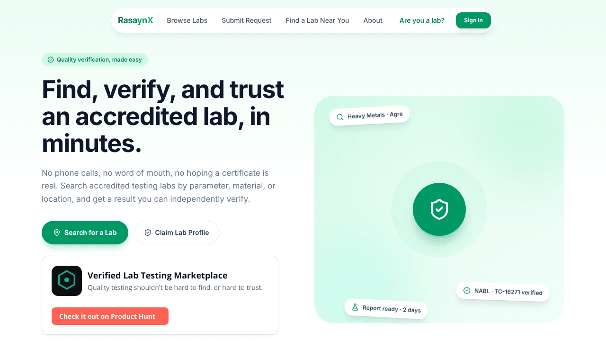Click the Search for a Lab button

85,233
